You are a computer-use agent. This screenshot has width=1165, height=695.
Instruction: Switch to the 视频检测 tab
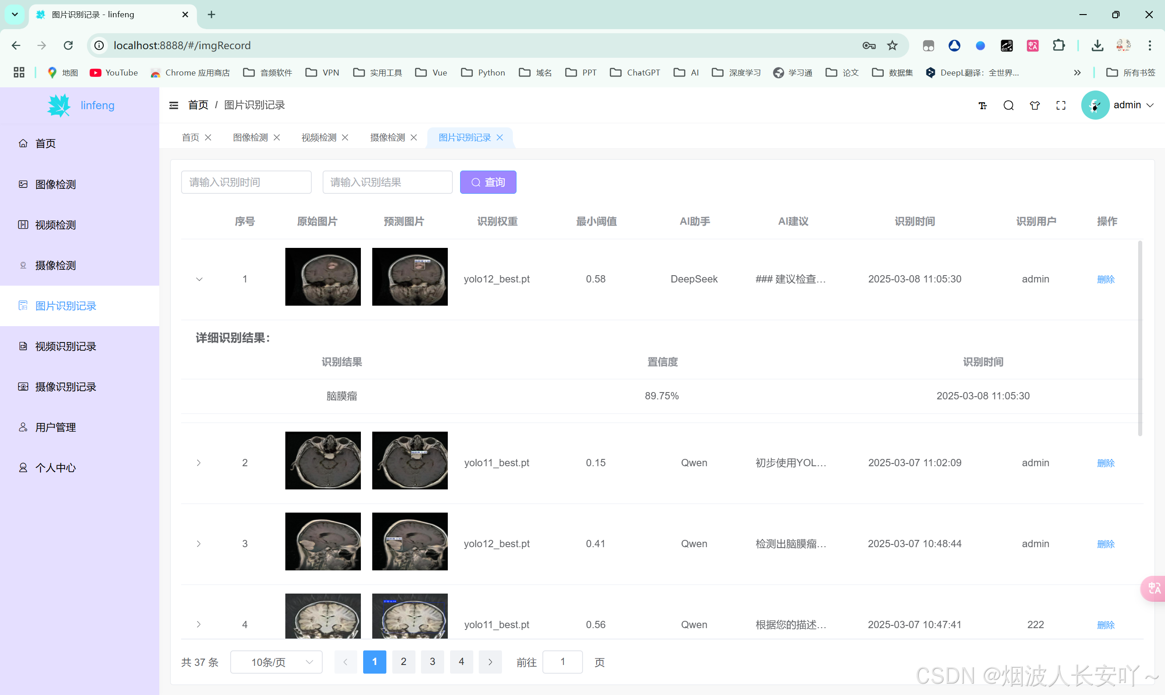coord(319,137)
